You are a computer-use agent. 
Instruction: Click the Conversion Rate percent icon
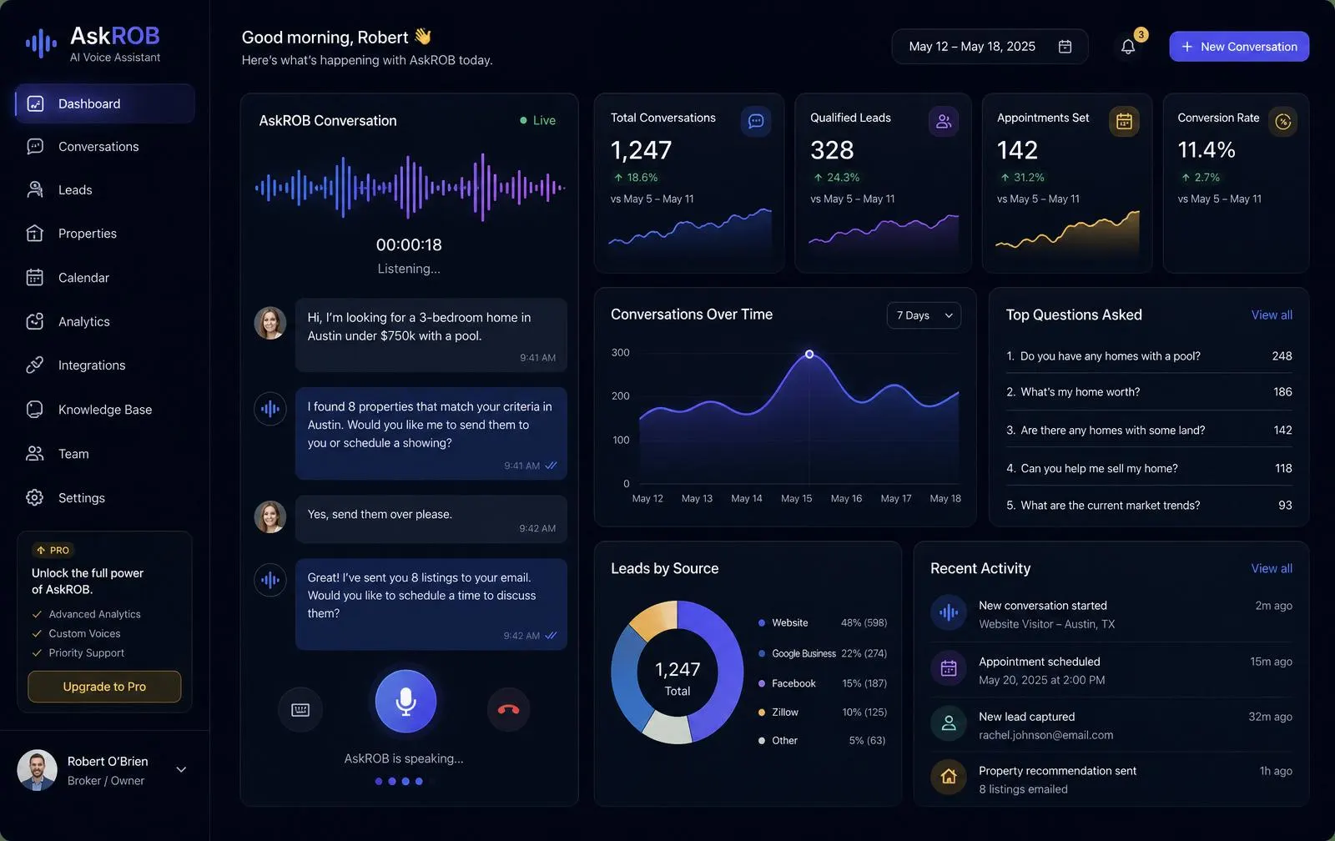coord(1283,122)
